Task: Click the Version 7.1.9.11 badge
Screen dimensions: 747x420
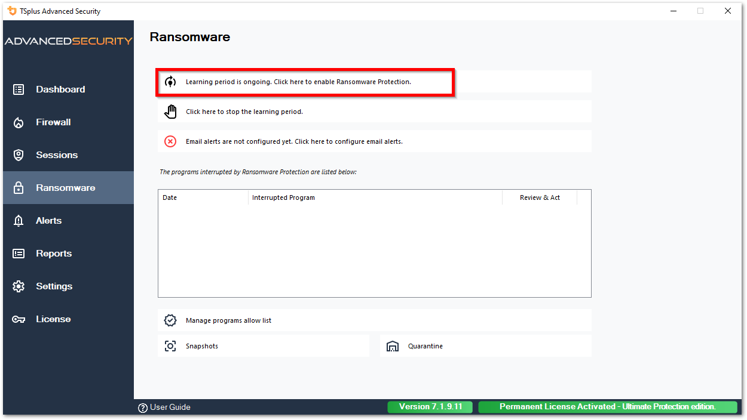Action: coord(430,406)
